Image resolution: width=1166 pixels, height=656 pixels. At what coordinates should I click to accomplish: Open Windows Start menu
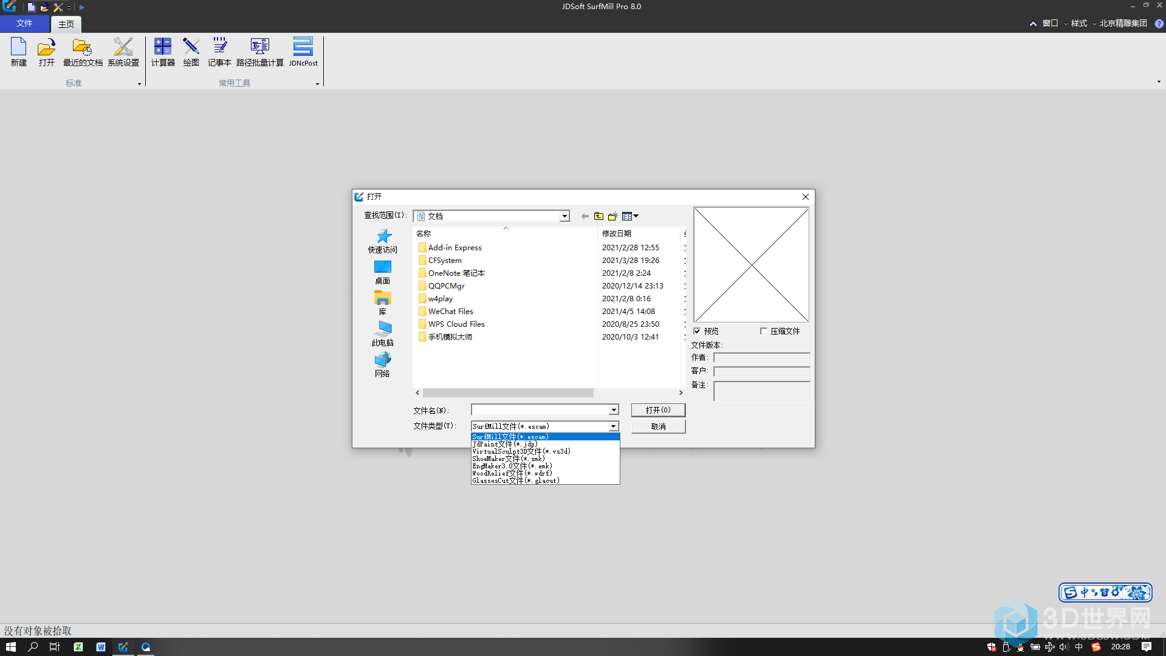click(x=10, y=647)
